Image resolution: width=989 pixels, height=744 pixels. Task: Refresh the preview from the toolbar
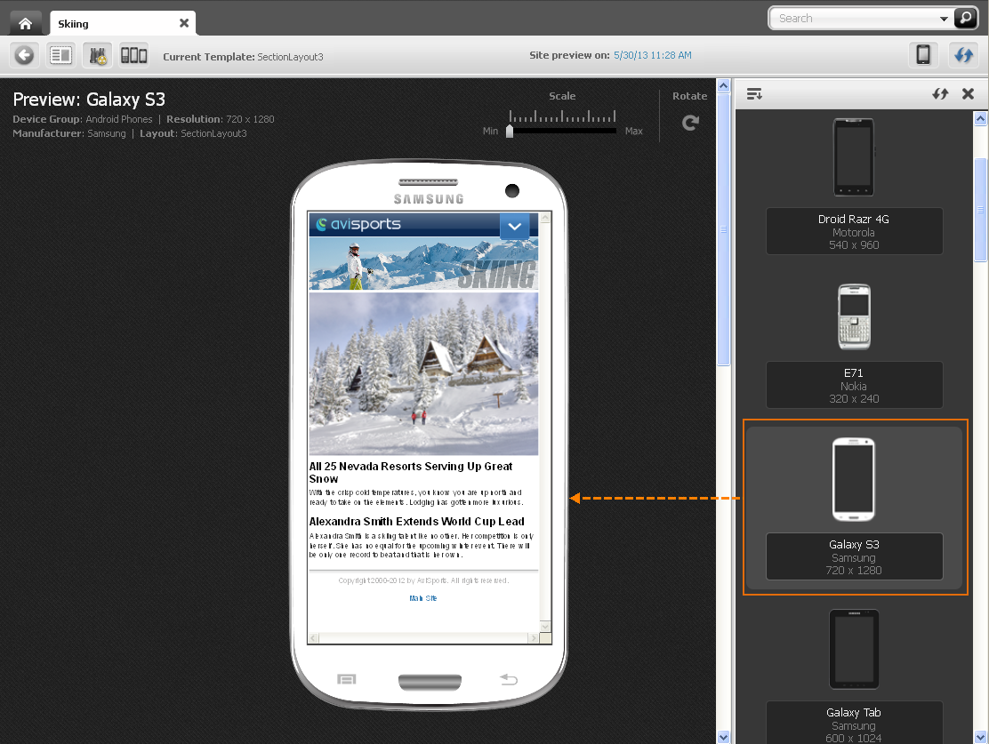tap(963, 55)
